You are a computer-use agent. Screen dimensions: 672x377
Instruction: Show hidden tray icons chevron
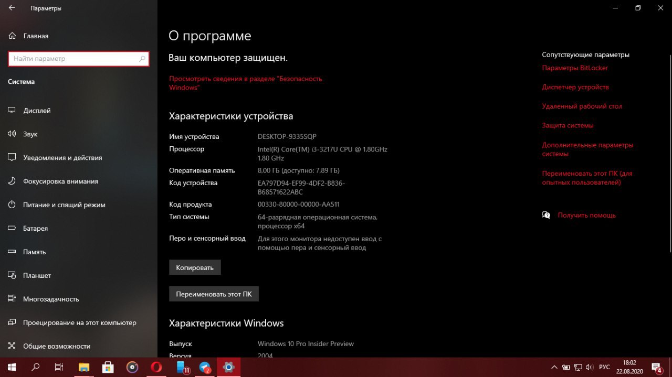click(554, 367)
